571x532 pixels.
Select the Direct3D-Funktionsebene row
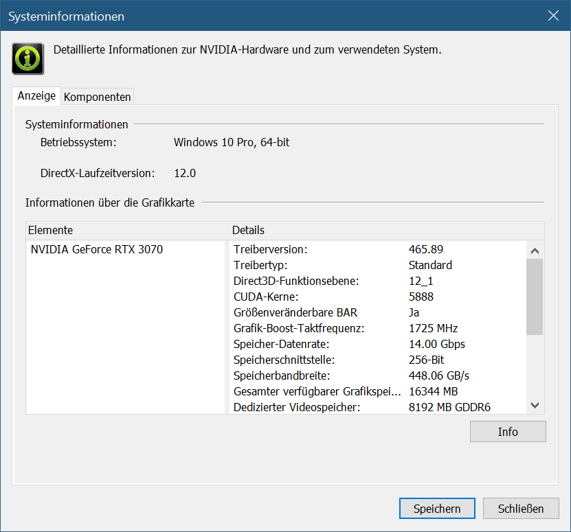pos(378,281)
